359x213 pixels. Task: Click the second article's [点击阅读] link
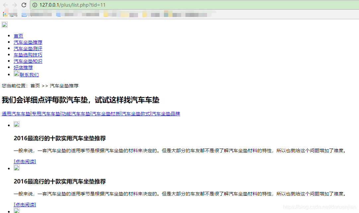pos(25,204)
